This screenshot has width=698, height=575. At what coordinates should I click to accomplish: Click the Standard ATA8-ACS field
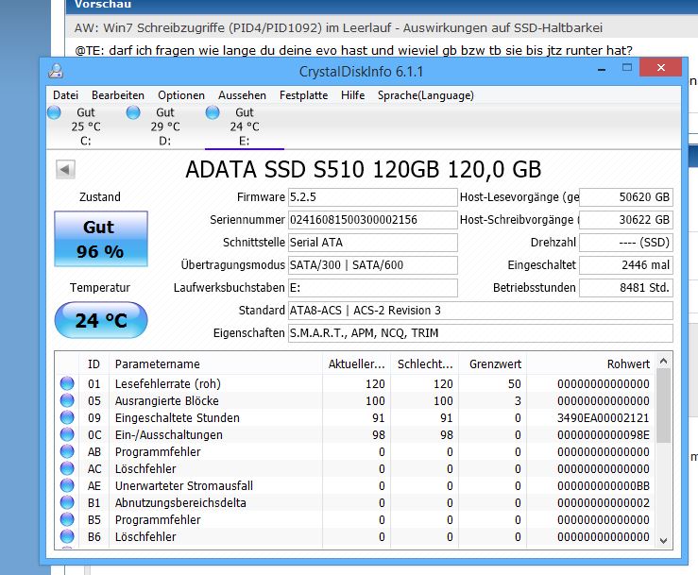click(481, 311)
